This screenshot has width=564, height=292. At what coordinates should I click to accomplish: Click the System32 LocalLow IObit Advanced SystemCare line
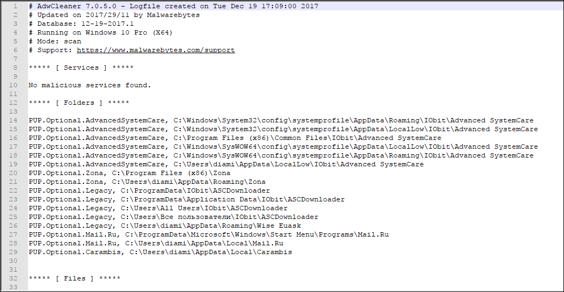pos(283,129)
